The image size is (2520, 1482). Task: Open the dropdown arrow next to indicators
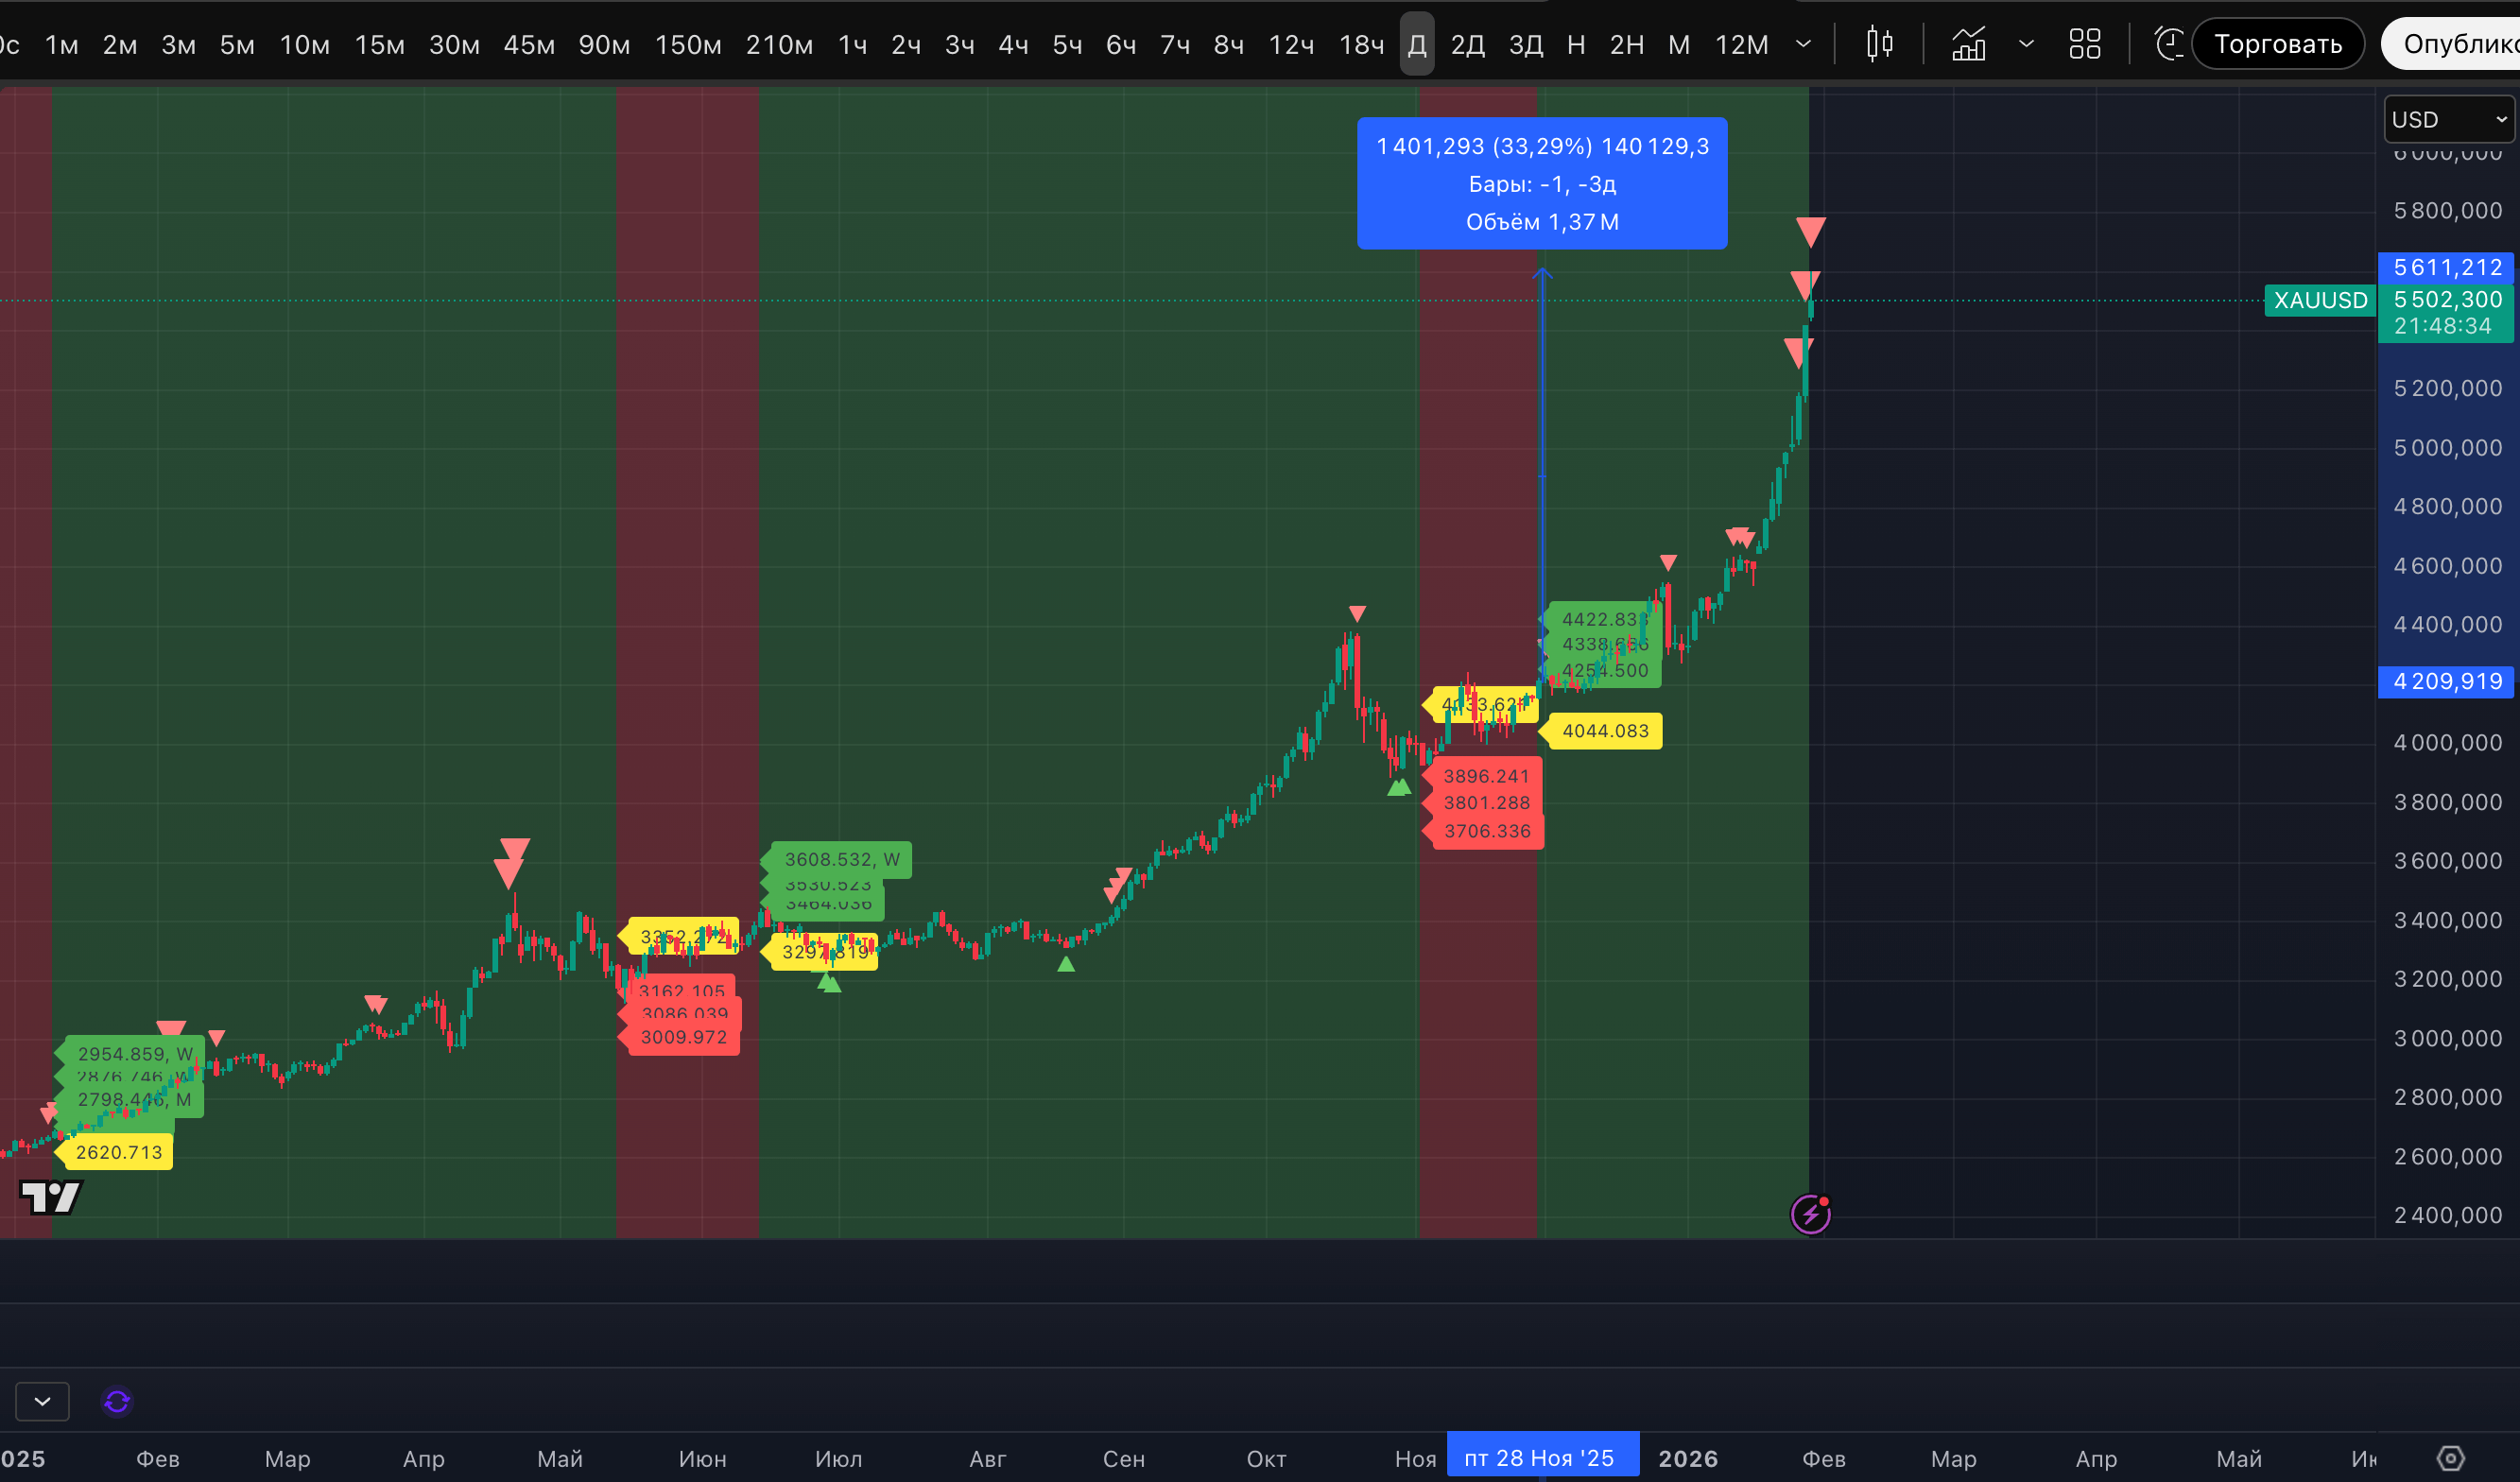pyautogui.click(x=2026, y=44)
